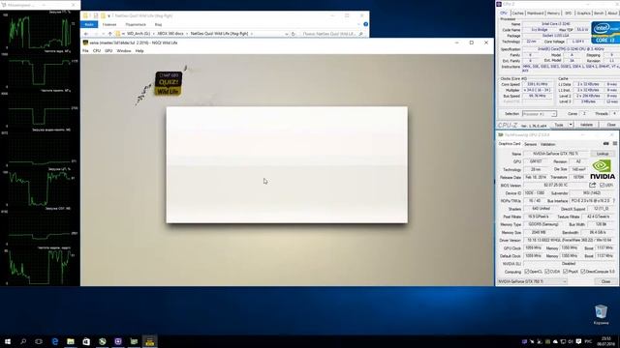Click the Intel Core i3 logo in CPU-Z

[605, 32]
